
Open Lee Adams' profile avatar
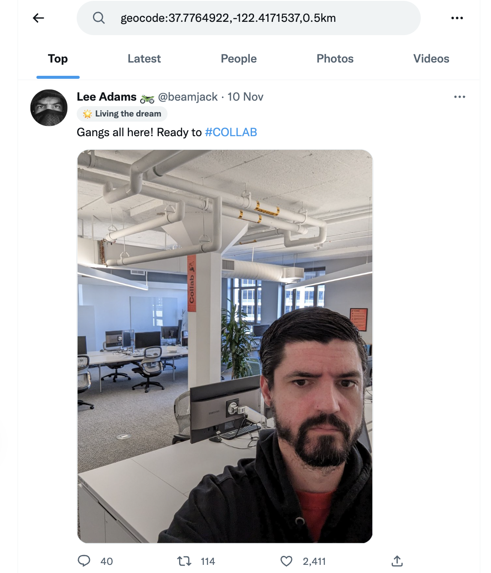pos(49,107)
